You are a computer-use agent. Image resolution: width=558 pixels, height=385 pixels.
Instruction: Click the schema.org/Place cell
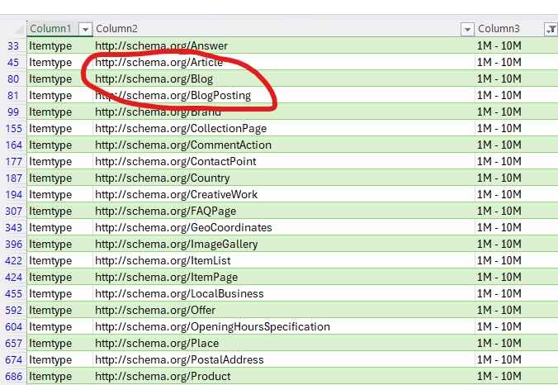pos(284,343)
